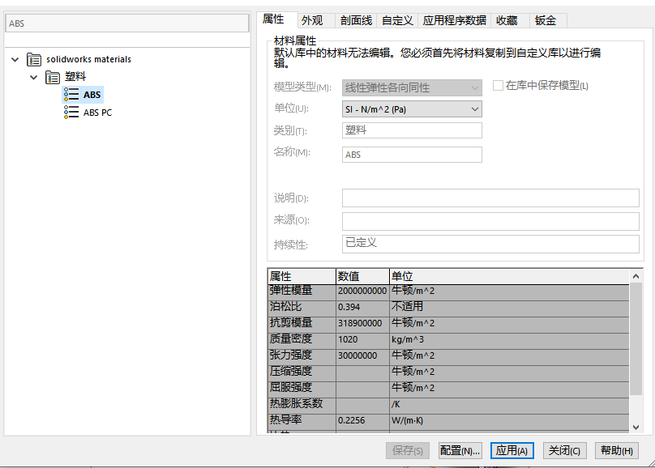Switch to the 钣金 tab
The image size is (655, 468).
(546, 21)
